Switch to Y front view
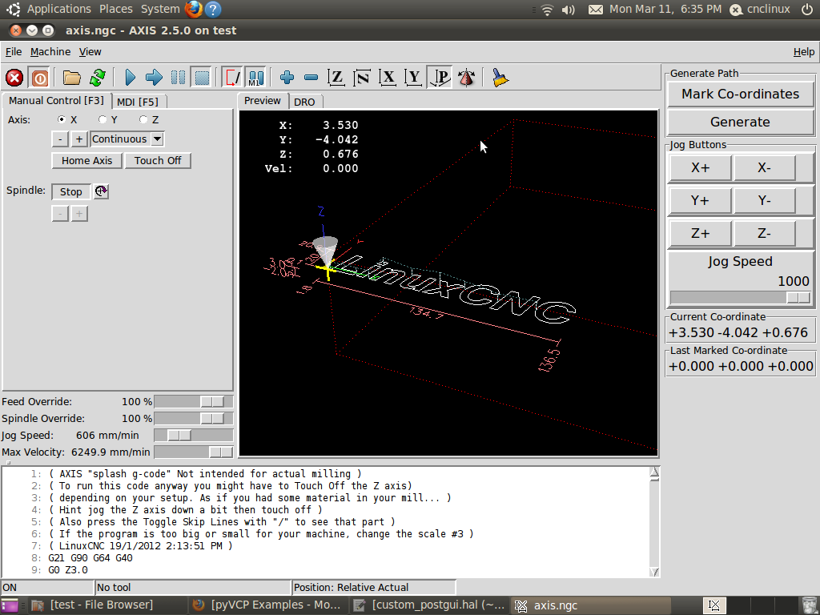Image resolution: width=820 pixels, height=615 pixels. [x=413, y=78]
